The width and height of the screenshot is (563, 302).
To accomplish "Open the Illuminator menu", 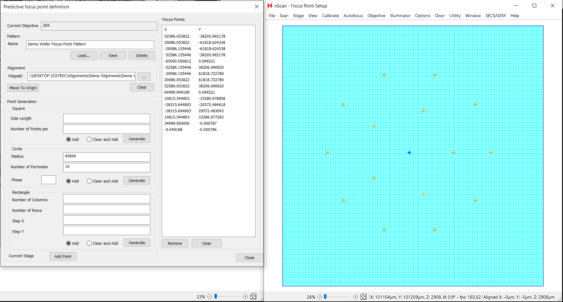I will 400,16.
